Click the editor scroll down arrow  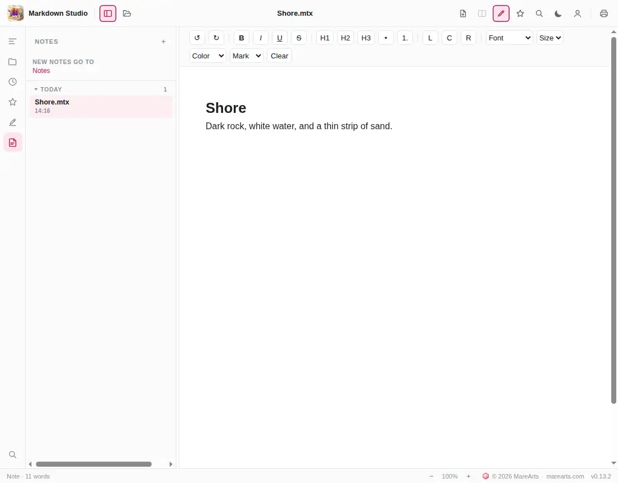tap(614, 463)
